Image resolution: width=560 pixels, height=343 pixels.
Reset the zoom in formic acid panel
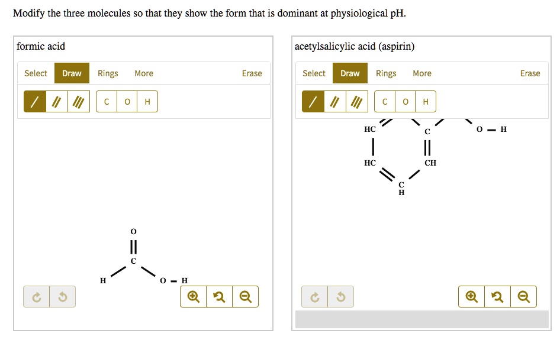[x=219, y=296]
